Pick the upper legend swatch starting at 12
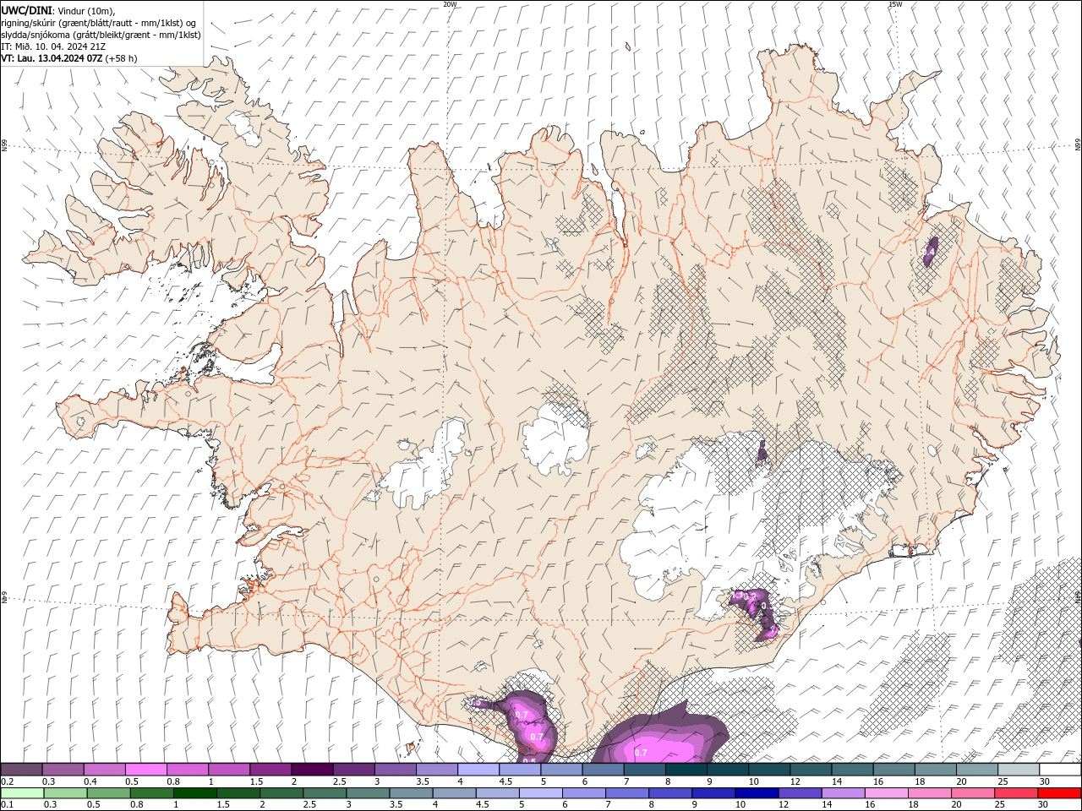 point(811,770)
